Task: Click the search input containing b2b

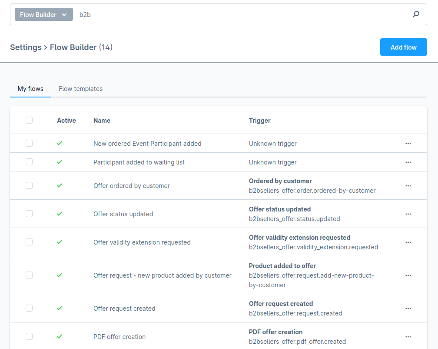Action: 239,14
